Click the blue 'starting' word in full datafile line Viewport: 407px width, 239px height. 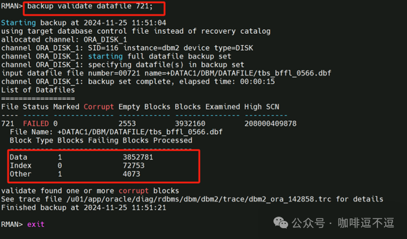point(105,56)
